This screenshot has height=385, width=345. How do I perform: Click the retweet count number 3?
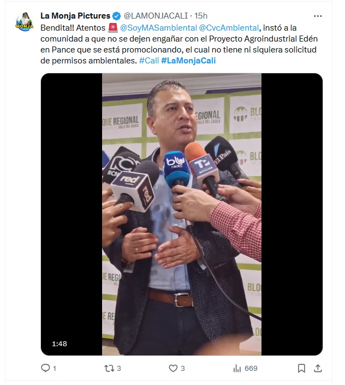point(119,368)
